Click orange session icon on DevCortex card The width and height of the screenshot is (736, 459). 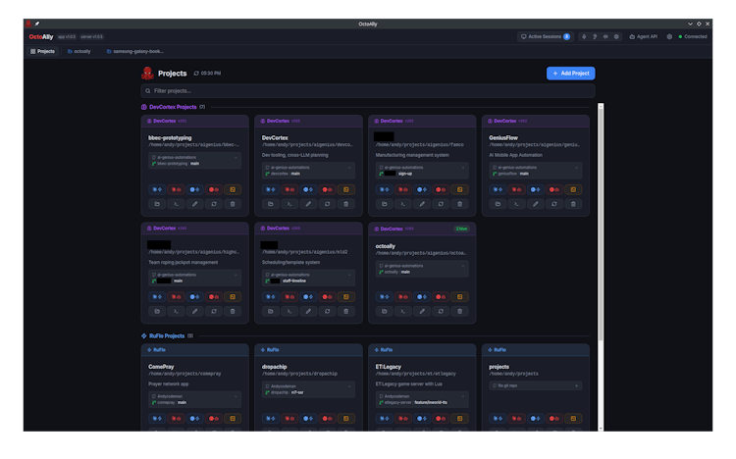pos(346,189)
